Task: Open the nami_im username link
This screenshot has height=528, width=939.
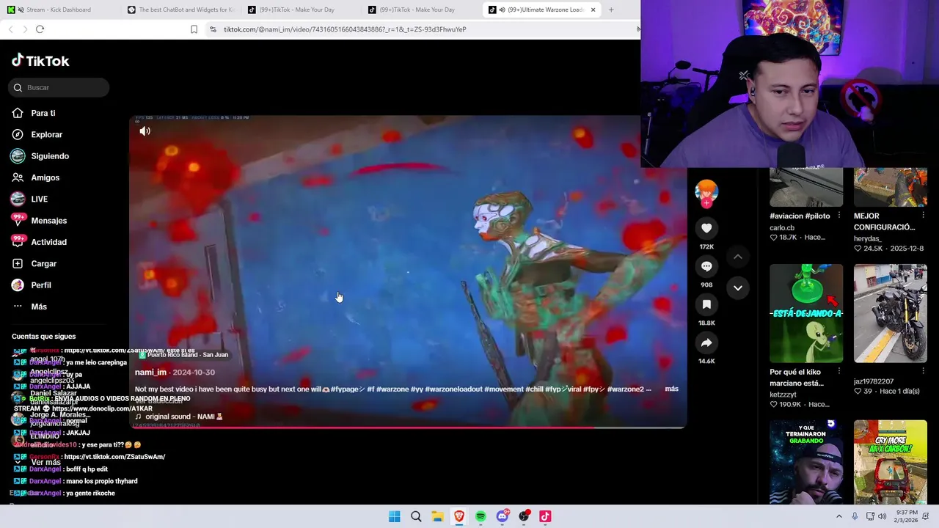Action: (150, 372)
